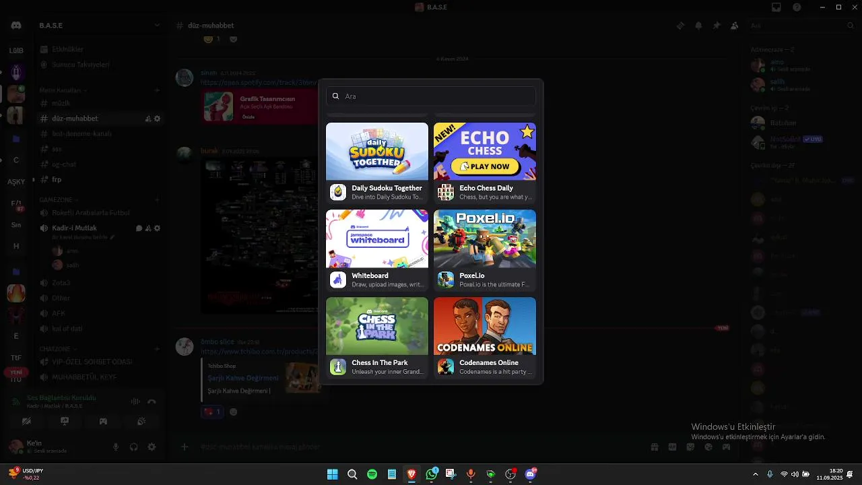Image resolution: width=862 pixels, height=485 pixels.
Task: Open GIF picker in message bar
Action: (x=672, y=447)
